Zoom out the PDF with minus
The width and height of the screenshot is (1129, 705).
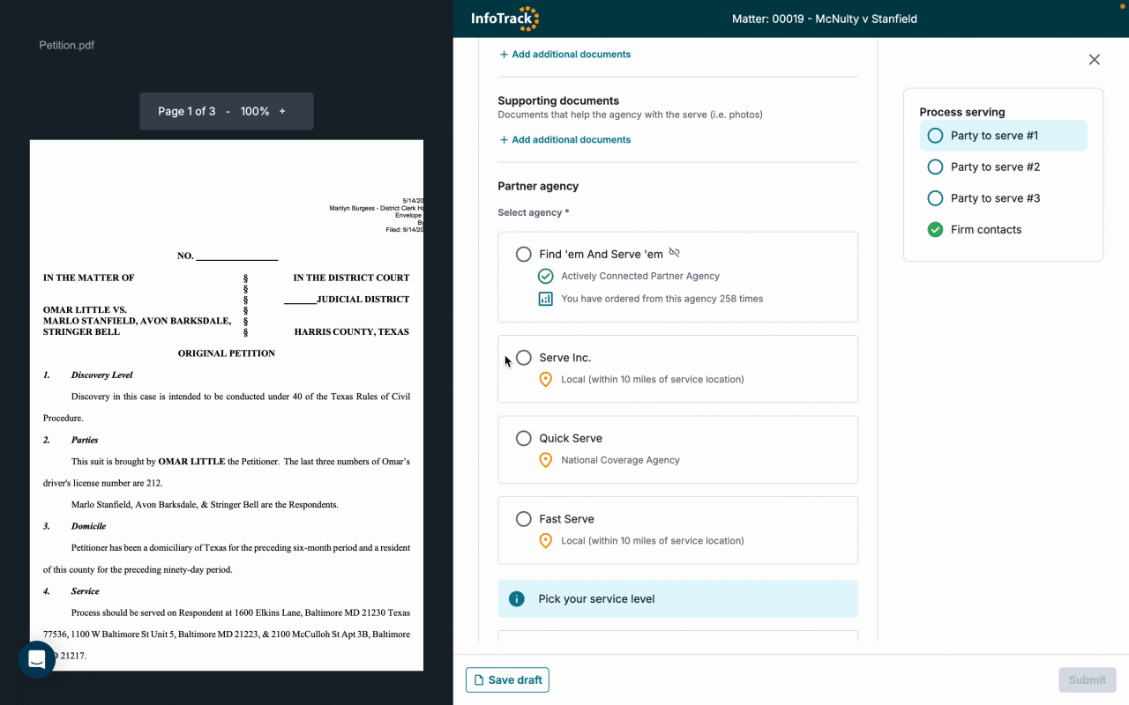[x=228, y=111]
